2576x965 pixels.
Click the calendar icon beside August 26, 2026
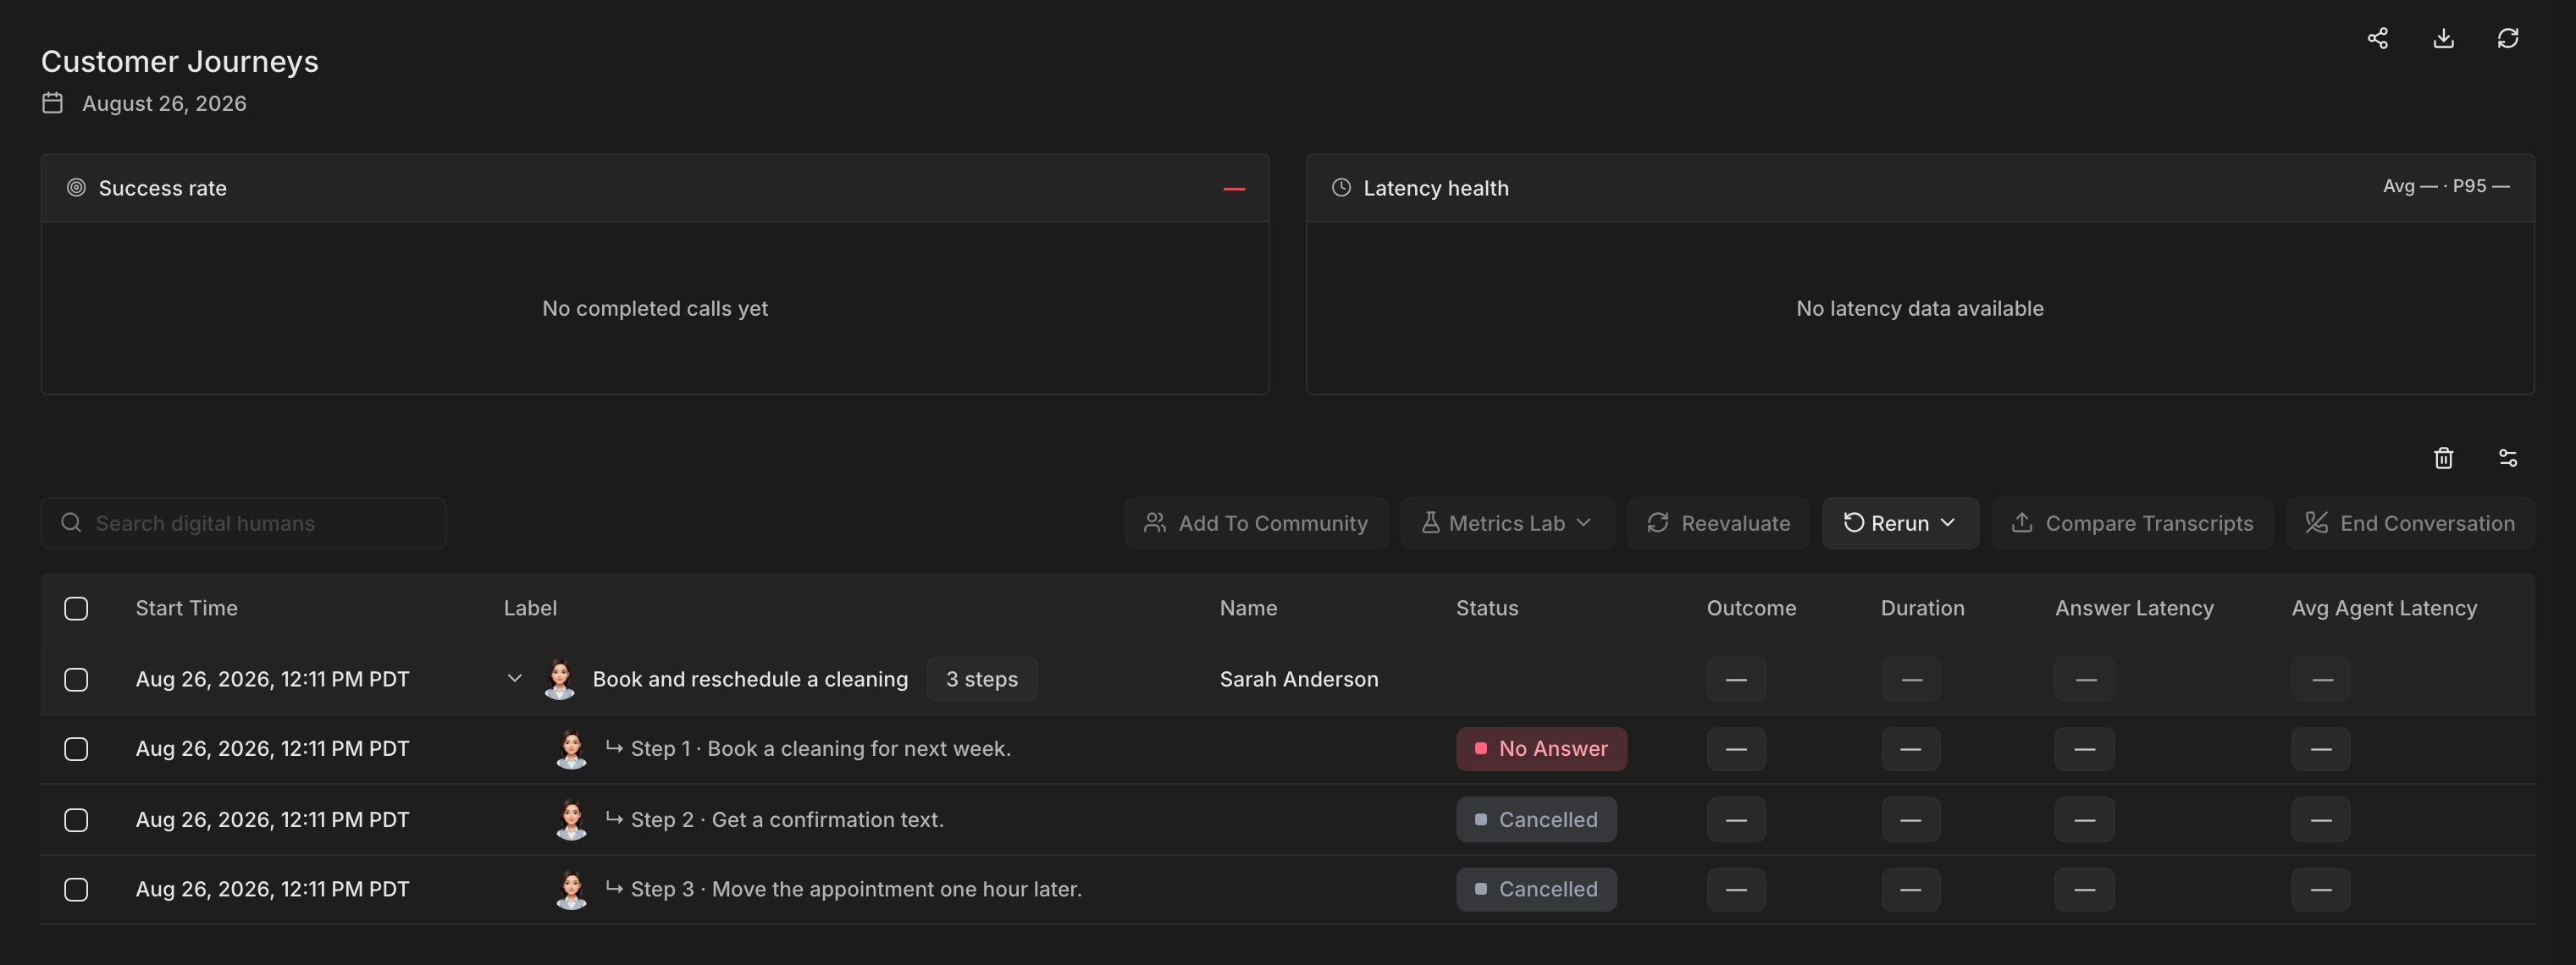pos(52,103)
